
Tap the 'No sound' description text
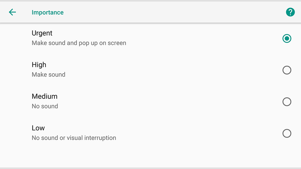pos(45,106)
